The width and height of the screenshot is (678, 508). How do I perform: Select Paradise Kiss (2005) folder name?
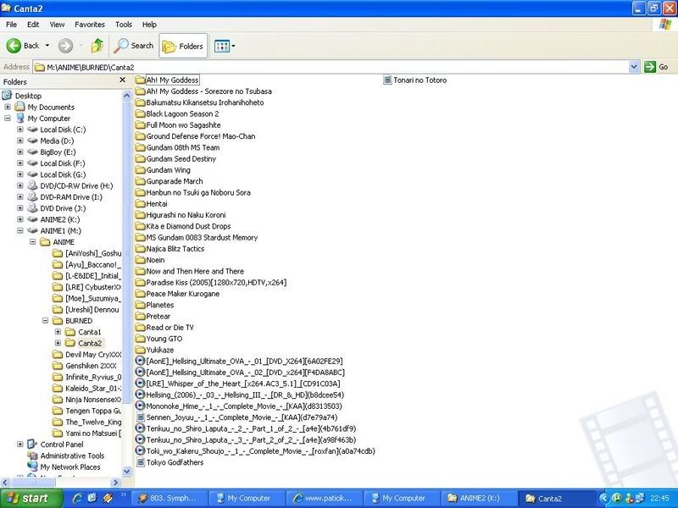click(x=216, y=282)
